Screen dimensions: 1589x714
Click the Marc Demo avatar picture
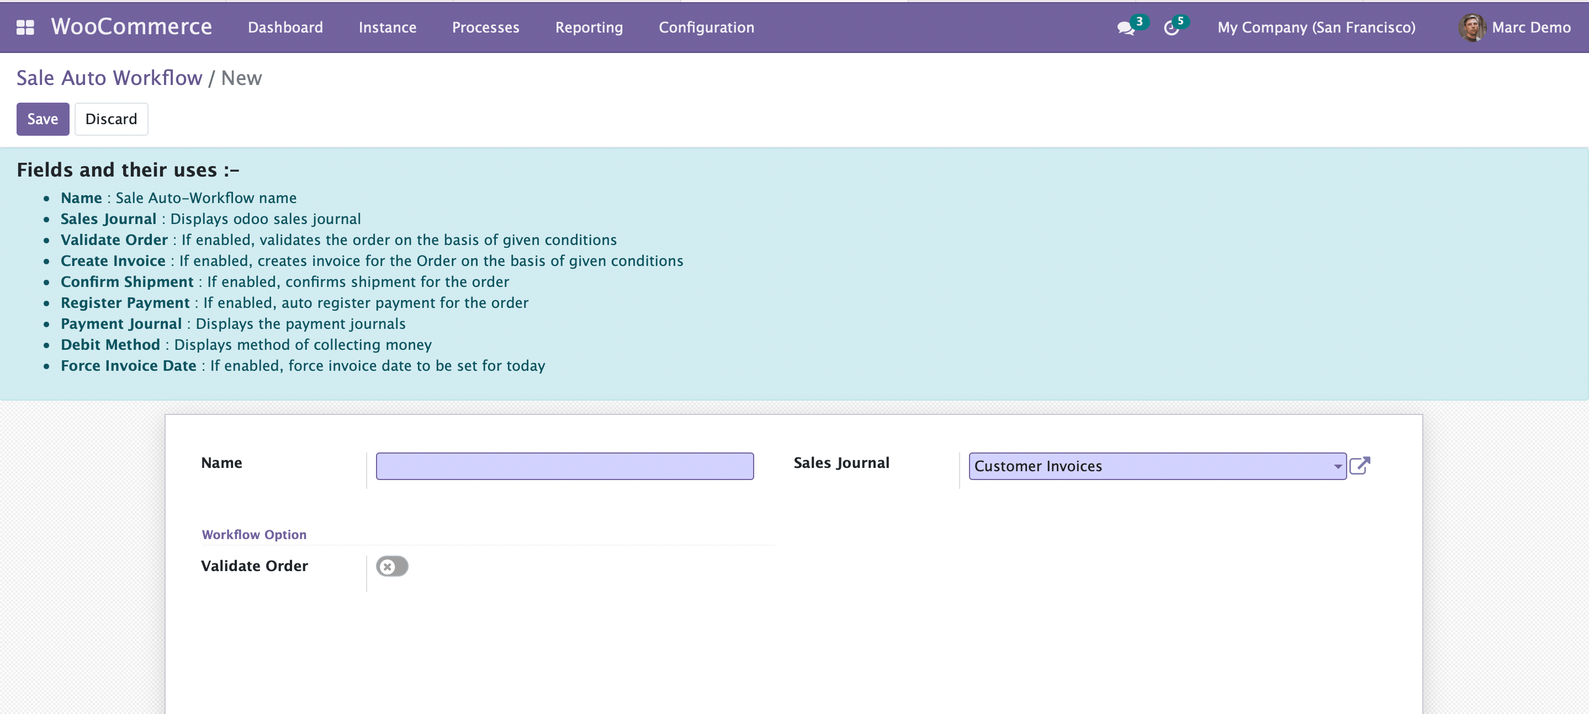click(x=1472, y=28)
